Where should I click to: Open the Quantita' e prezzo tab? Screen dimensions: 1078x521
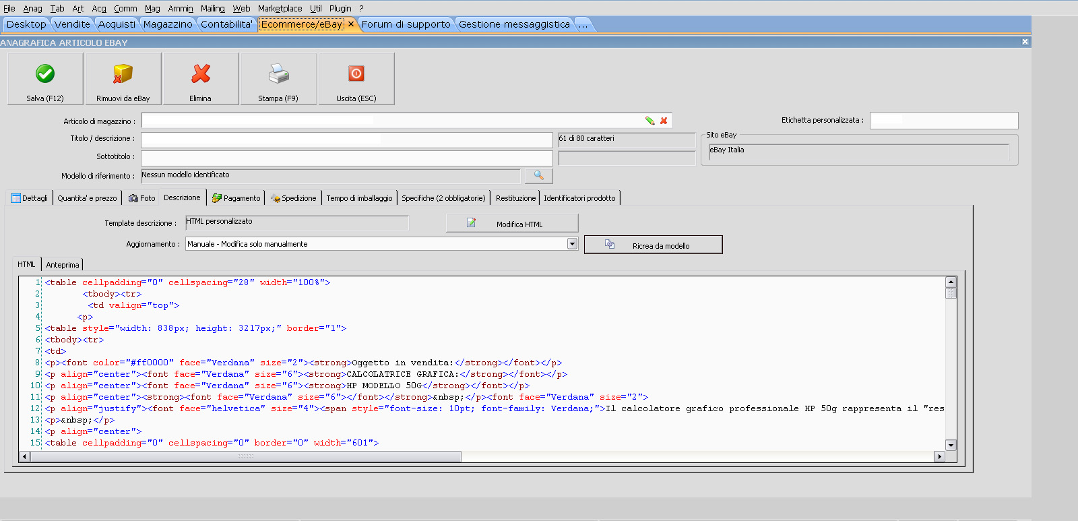[x=87, y=198]
